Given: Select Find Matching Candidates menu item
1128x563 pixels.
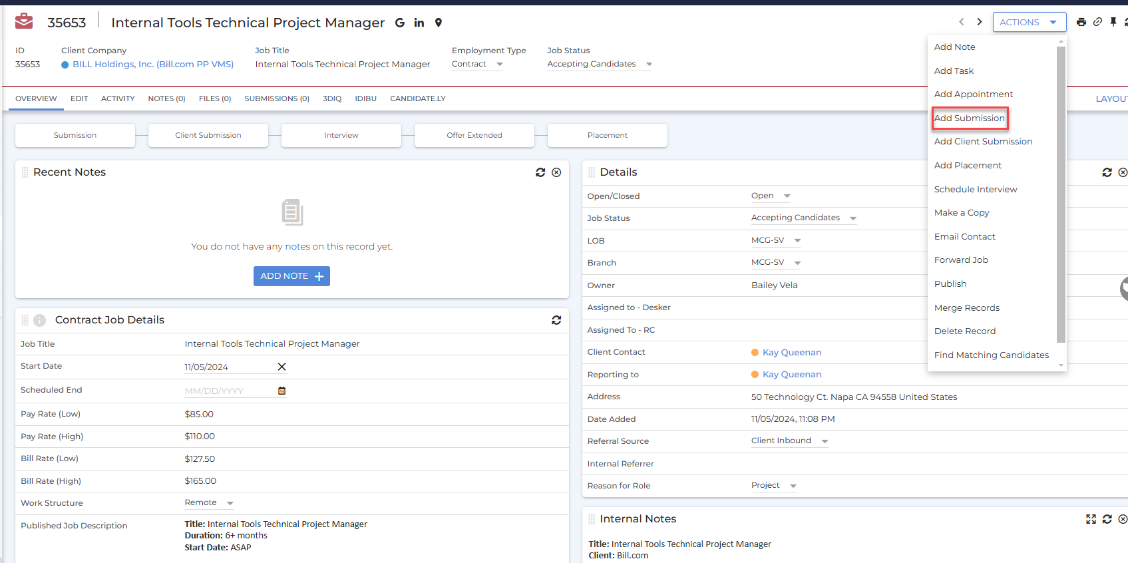Looking at the screenshot, I should pos(992,355).
